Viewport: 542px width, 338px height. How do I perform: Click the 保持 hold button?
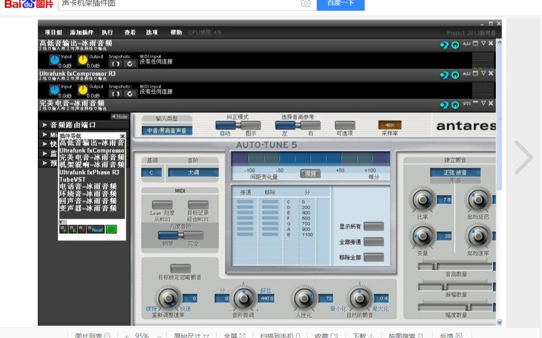[310, 174]
